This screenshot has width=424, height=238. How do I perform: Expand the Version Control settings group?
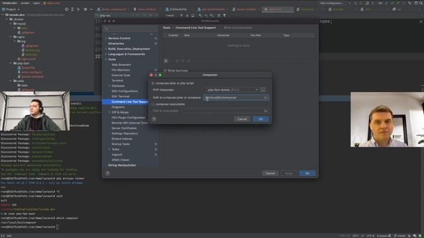[x=106, y=38]
